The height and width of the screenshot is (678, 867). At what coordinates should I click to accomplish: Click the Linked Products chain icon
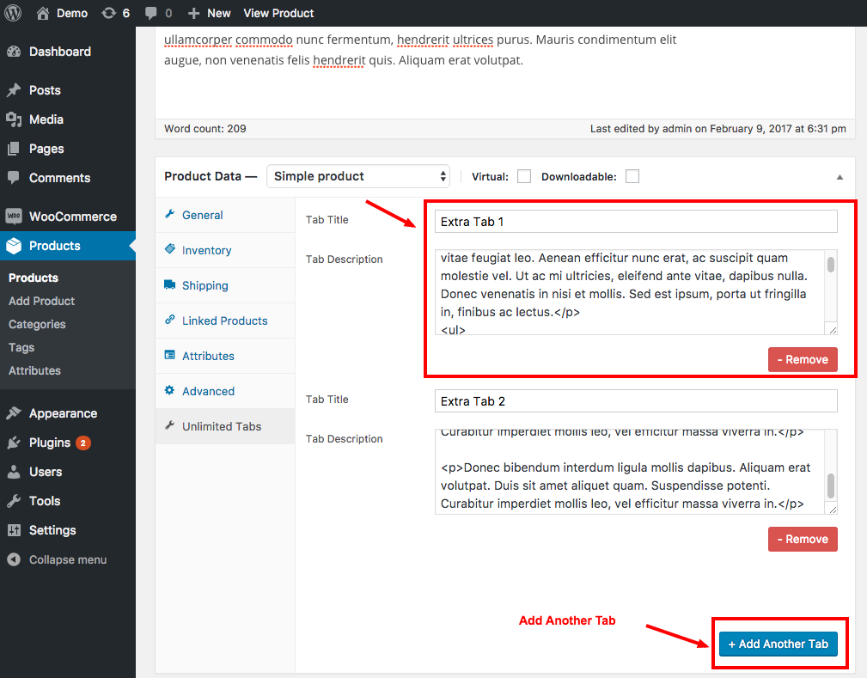[x=170, y=320]
